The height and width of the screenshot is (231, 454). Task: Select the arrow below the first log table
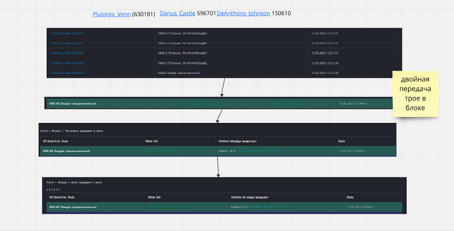[223, 87]
